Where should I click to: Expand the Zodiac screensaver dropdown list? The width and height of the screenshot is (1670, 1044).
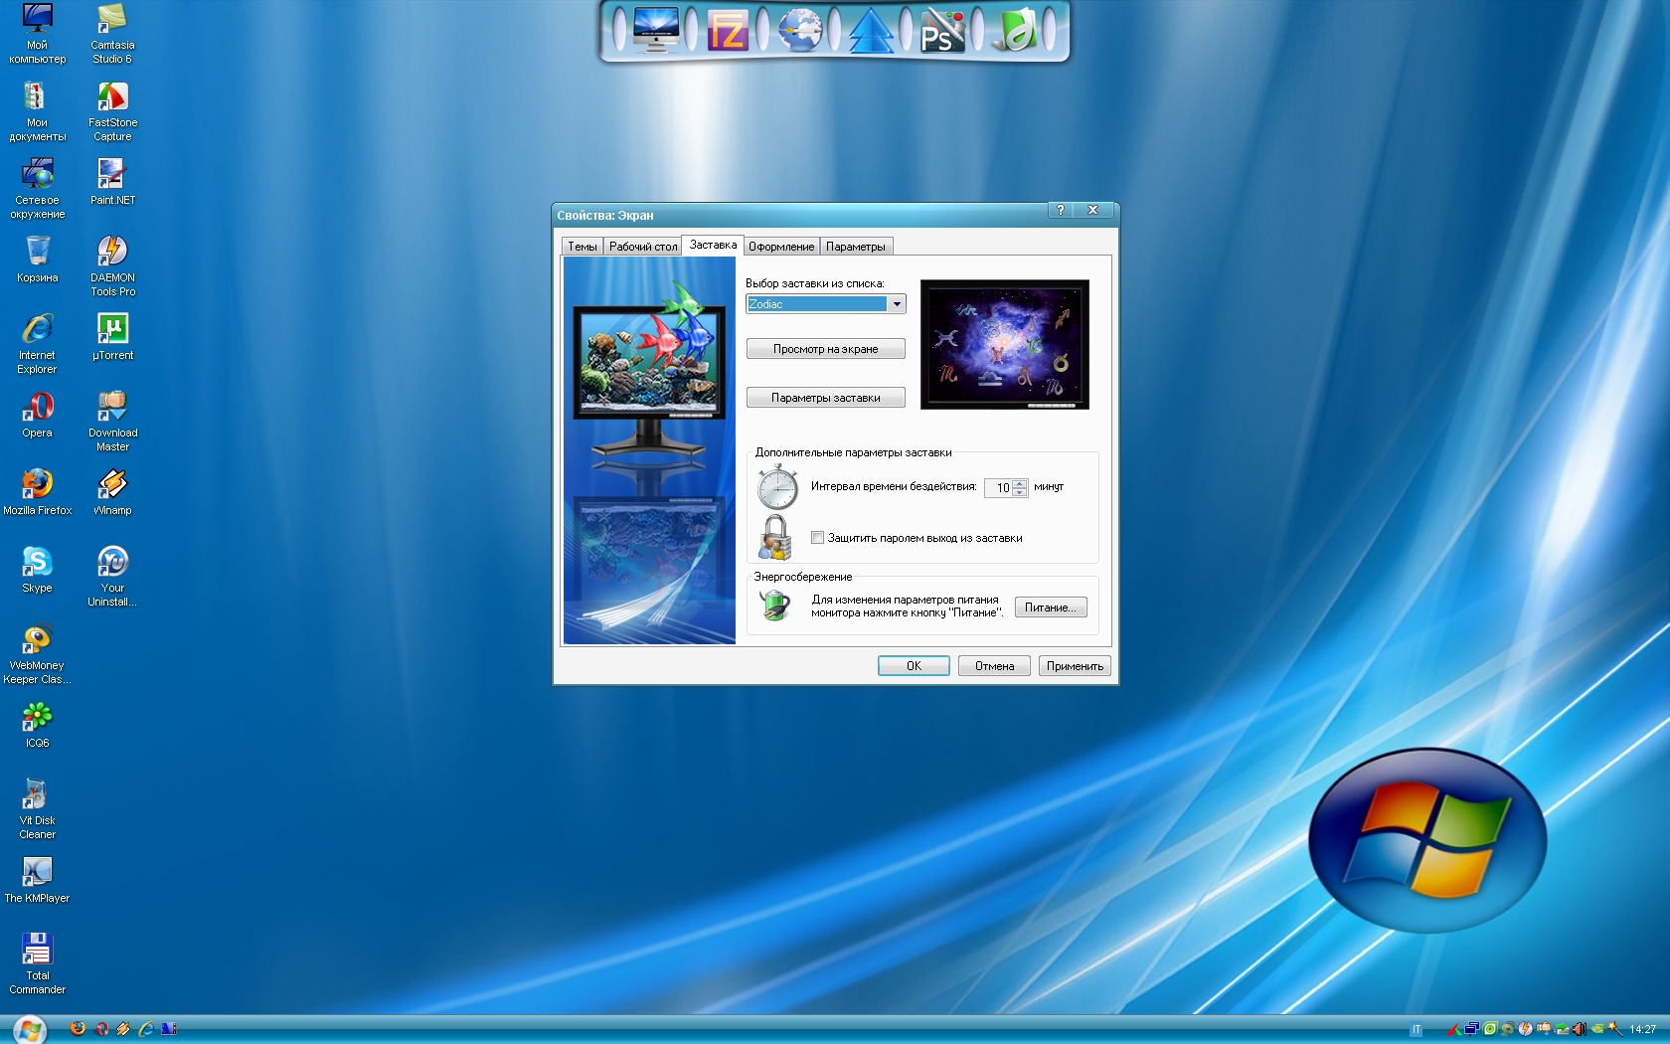[898, 304]
